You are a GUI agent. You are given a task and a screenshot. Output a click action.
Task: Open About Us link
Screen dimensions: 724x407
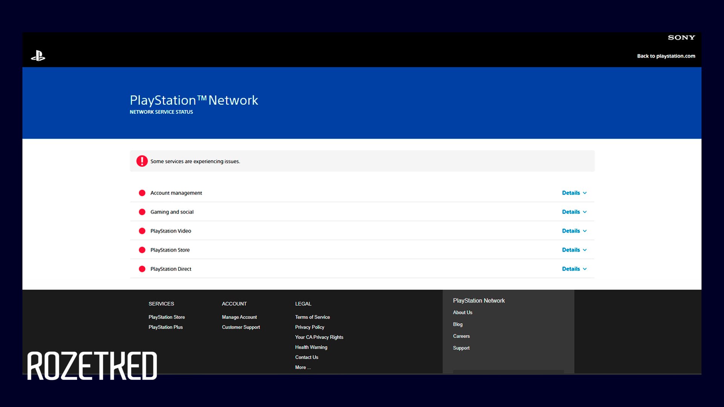[x=462, y=312]
